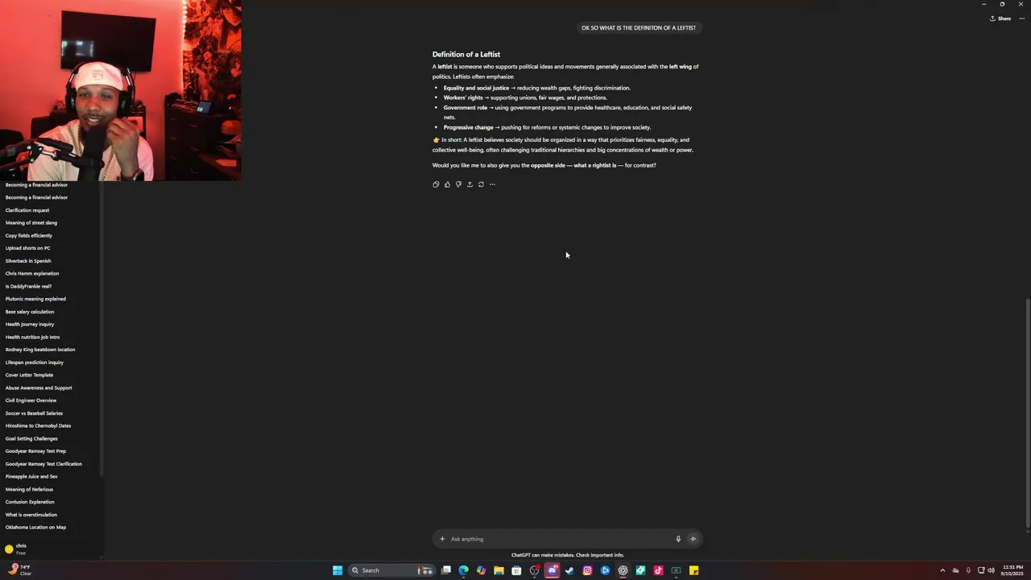The width and height of the screenshot is (1031, 580).
Task: Open Microsoft Store from the taskbar
Action: click(516, 570)
